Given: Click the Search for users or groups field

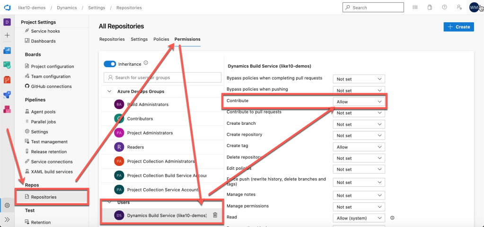Looking at the screenshot, I should pos(162,77).
